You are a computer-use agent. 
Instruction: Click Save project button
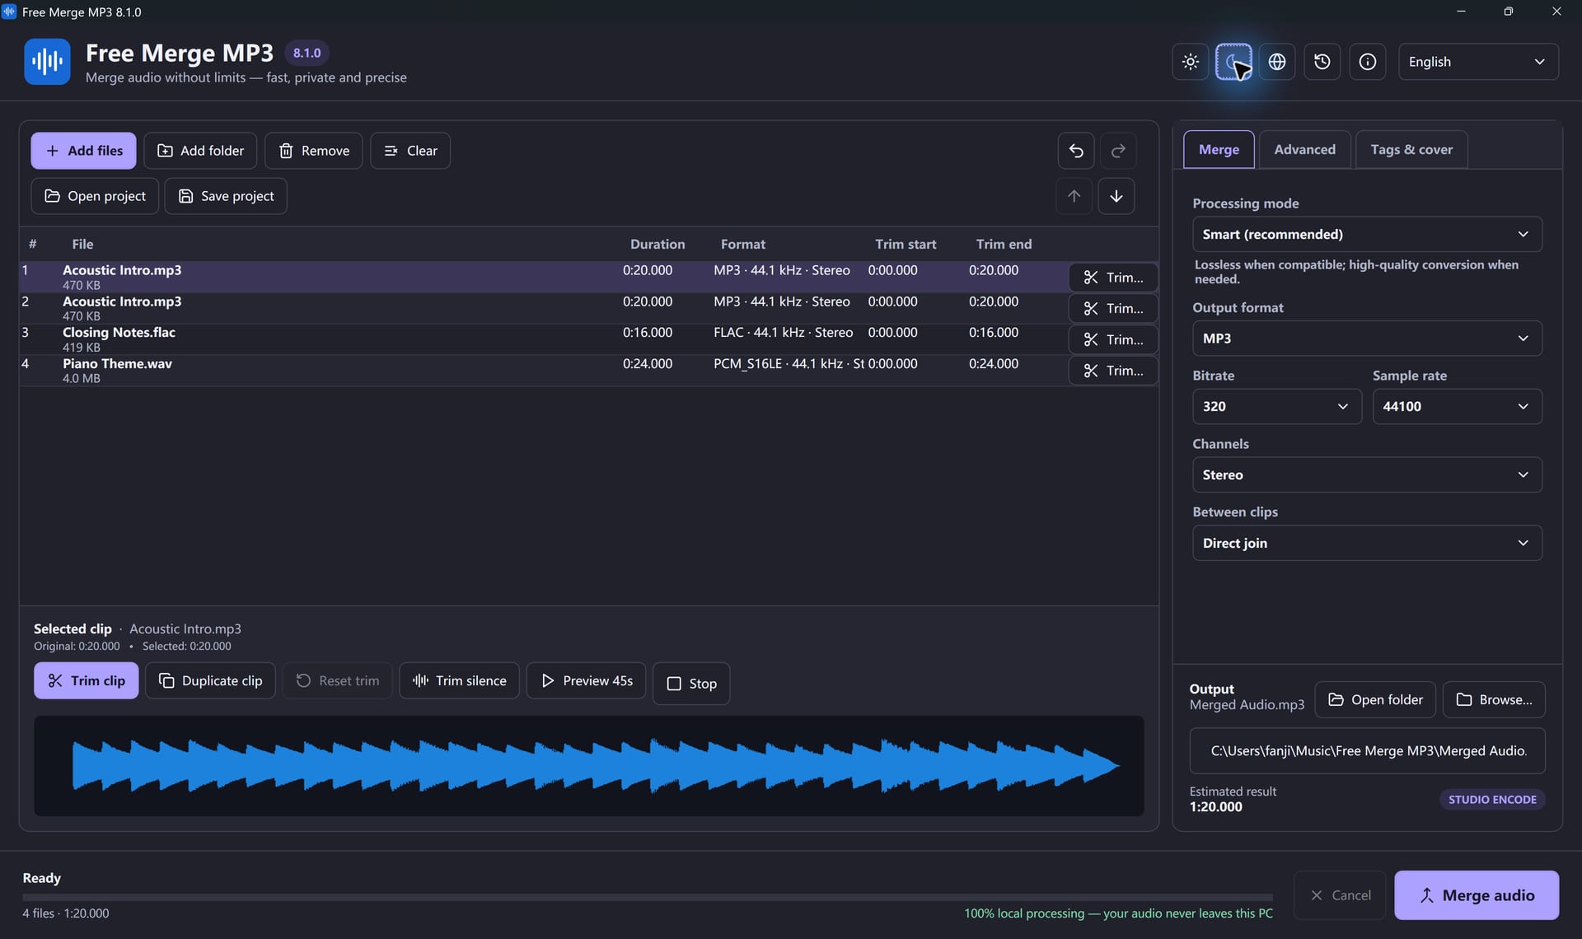[226, 196]
